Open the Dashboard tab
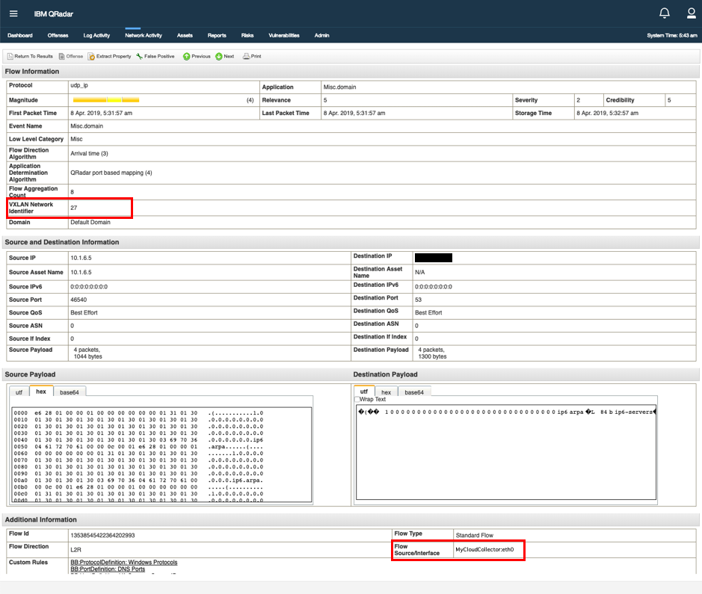 (20, 35)
